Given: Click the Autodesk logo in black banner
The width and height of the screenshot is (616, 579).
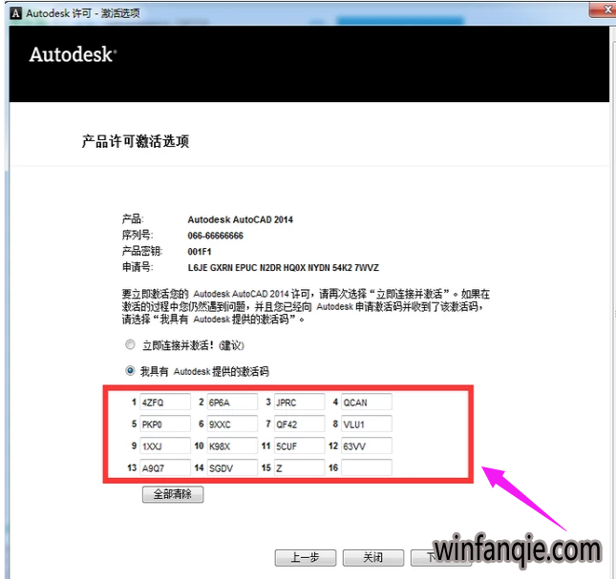Looking at the screenshot, I should [73, 54].
